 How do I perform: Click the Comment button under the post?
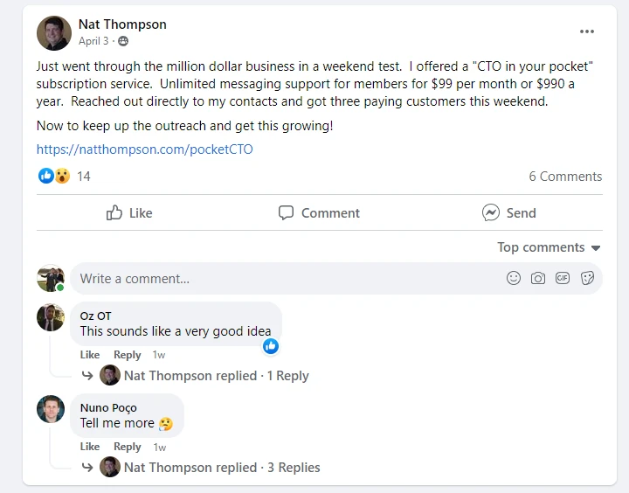point(320,212)
